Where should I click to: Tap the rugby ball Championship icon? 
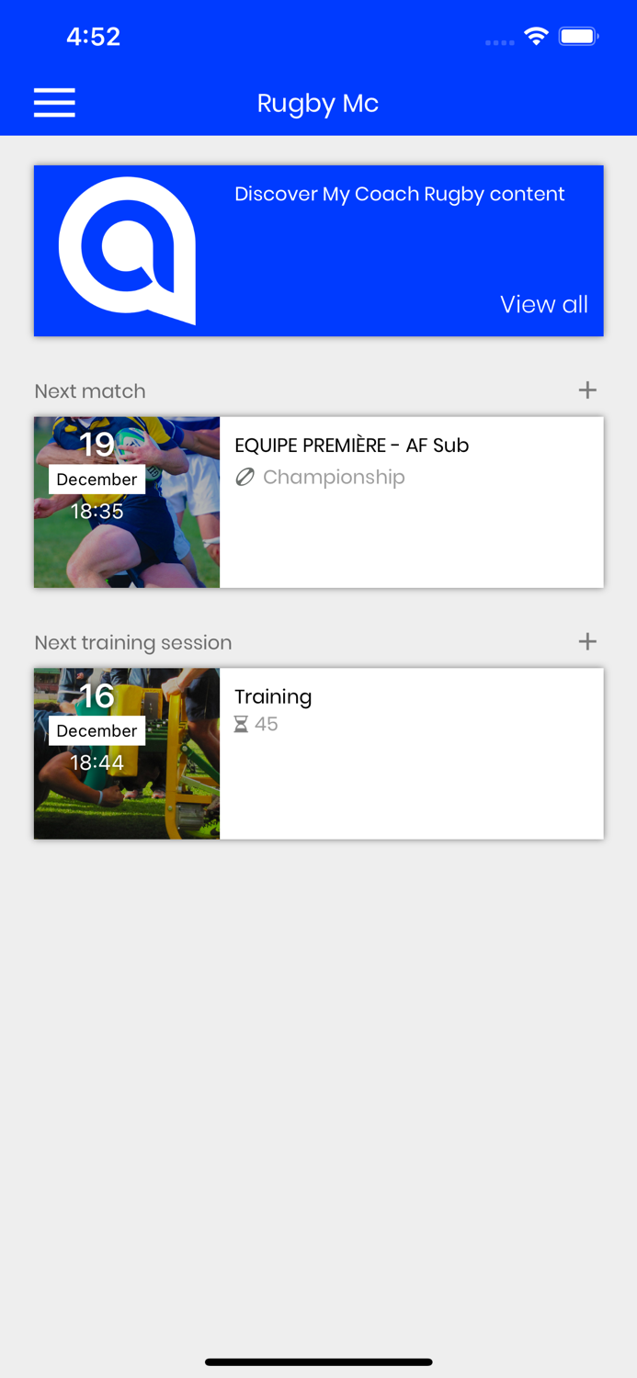click(245, 477)
